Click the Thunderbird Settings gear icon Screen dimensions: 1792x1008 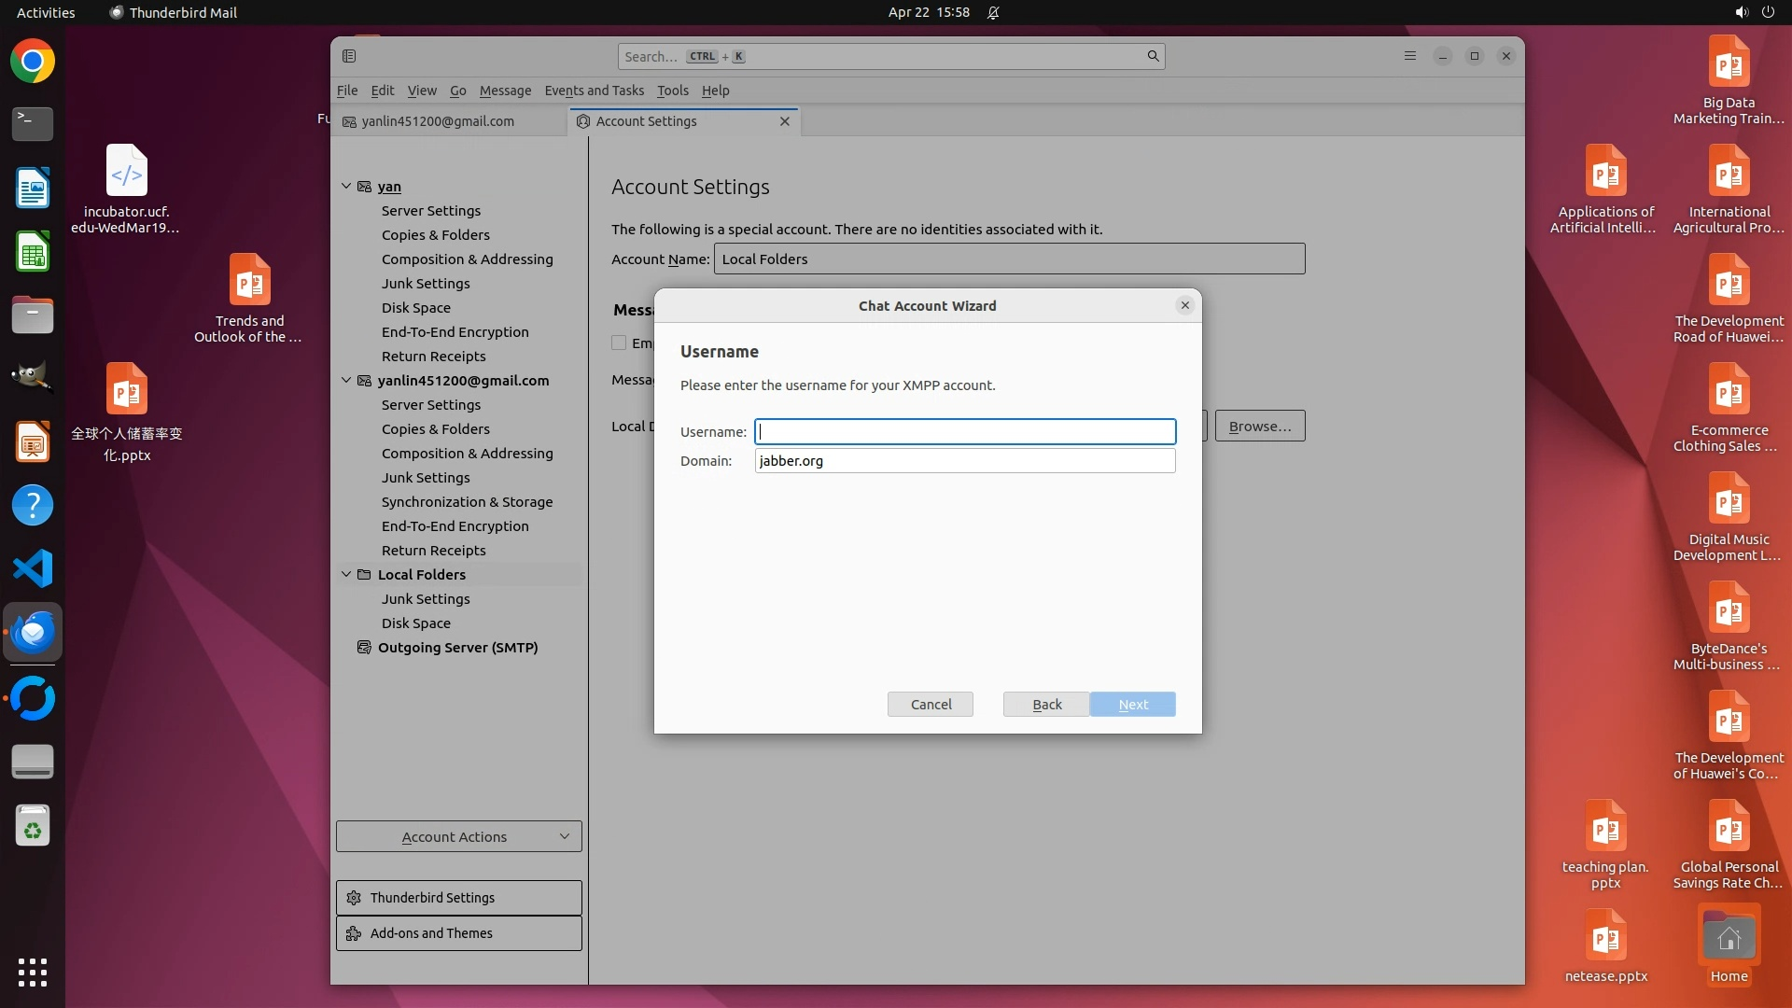pos(354,898)
